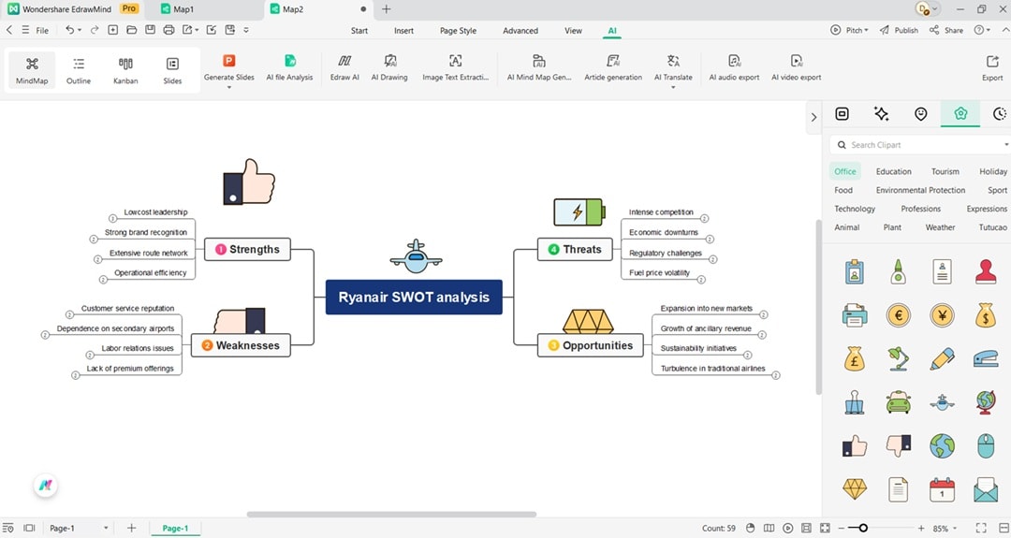
Task: Click AI file Analysis tool
Action: (x=289, y=68)
